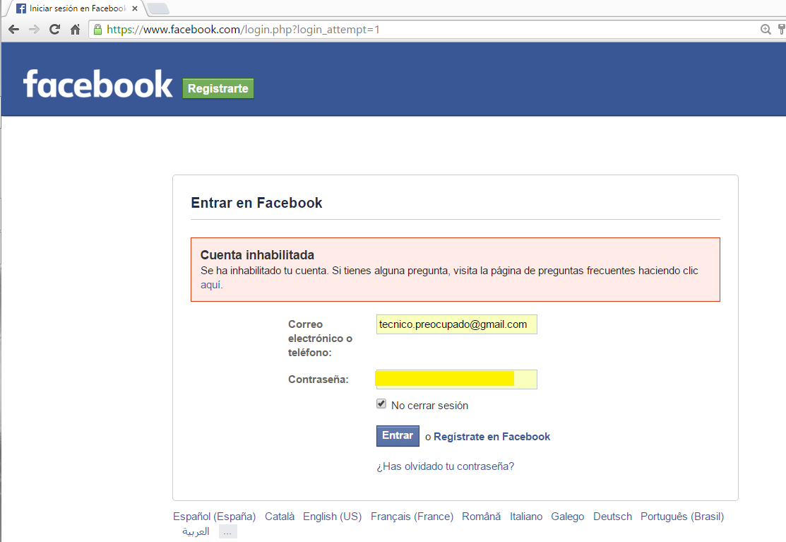786x542 pixels.
Task: Close the Iniciar sesión en Facebook tab
Action: pos(135,8)
